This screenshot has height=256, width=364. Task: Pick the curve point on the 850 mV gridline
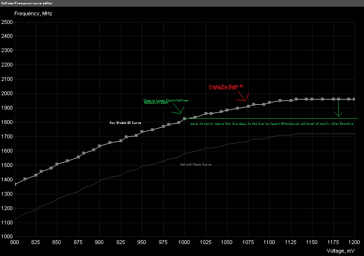pyautogui.click(x=57, y=164)
